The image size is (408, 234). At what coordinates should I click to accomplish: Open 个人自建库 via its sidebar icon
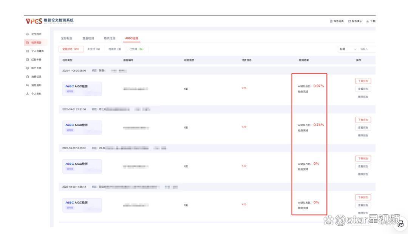coord(27,51)
